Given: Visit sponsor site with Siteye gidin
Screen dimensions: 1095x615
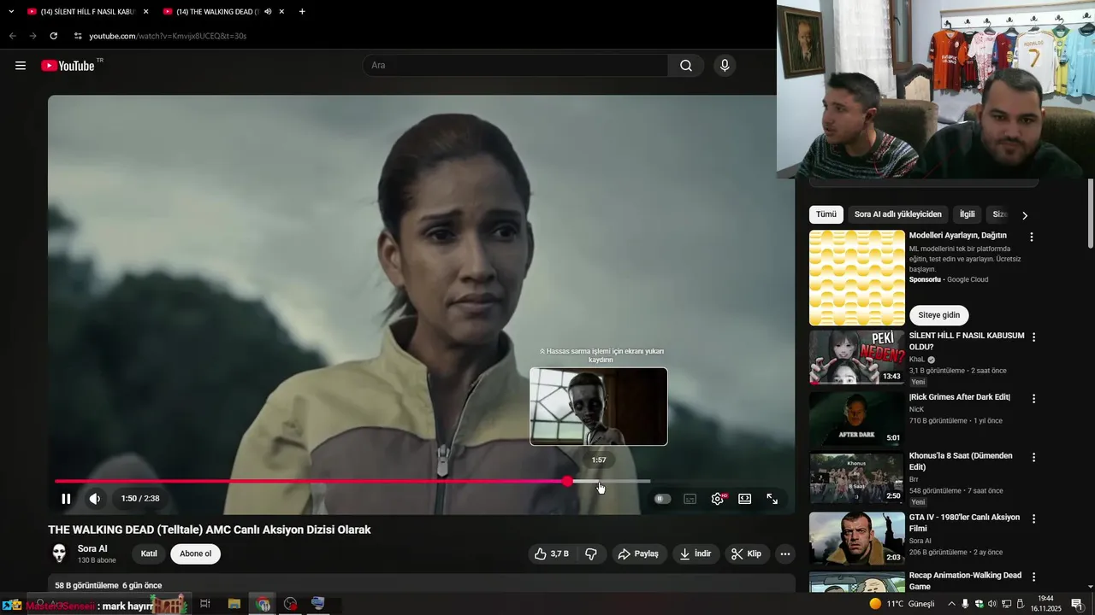Looking at the screenshot, I should tap(939, 315).
